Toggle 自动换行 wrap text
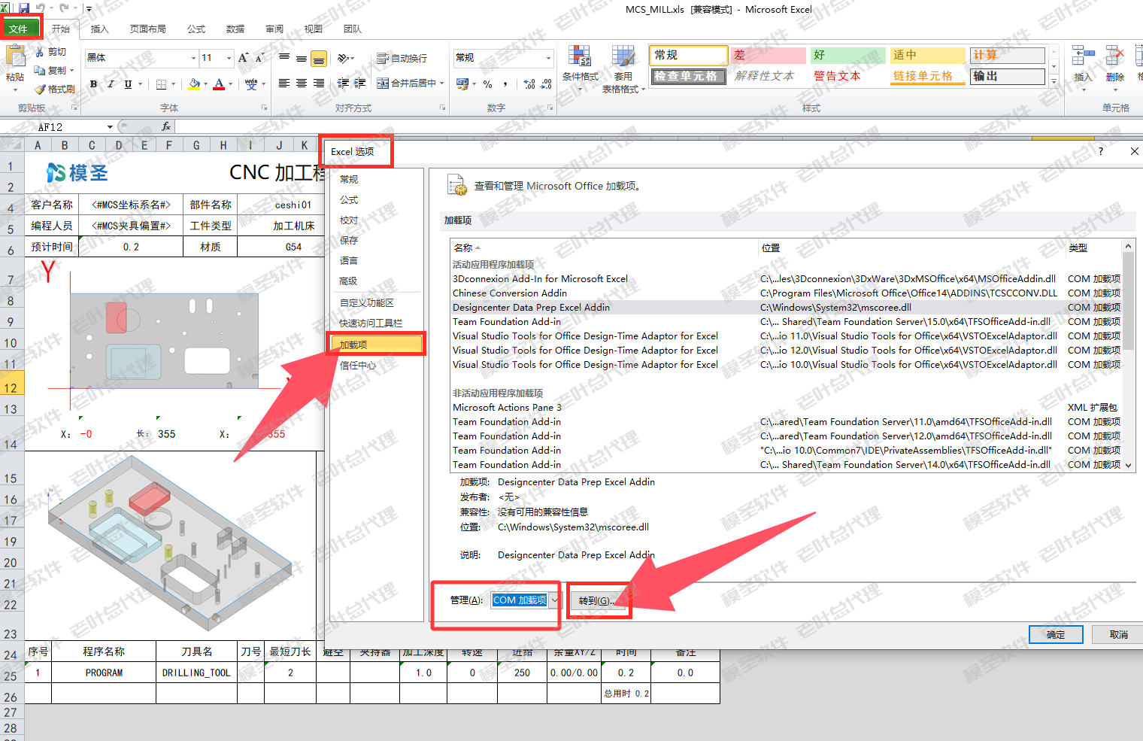Viewport: 1143px width, 741px height. [x=402, y=58]
